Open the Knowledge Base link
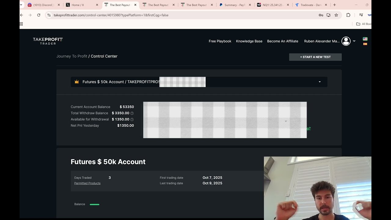391x220 pixels. [249, 41]
